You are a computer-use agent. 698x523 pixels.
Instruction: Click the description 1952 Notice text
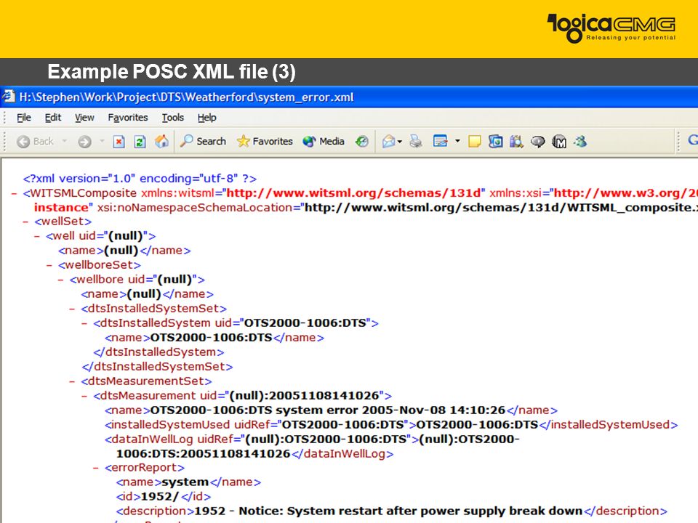coord(388,511)
